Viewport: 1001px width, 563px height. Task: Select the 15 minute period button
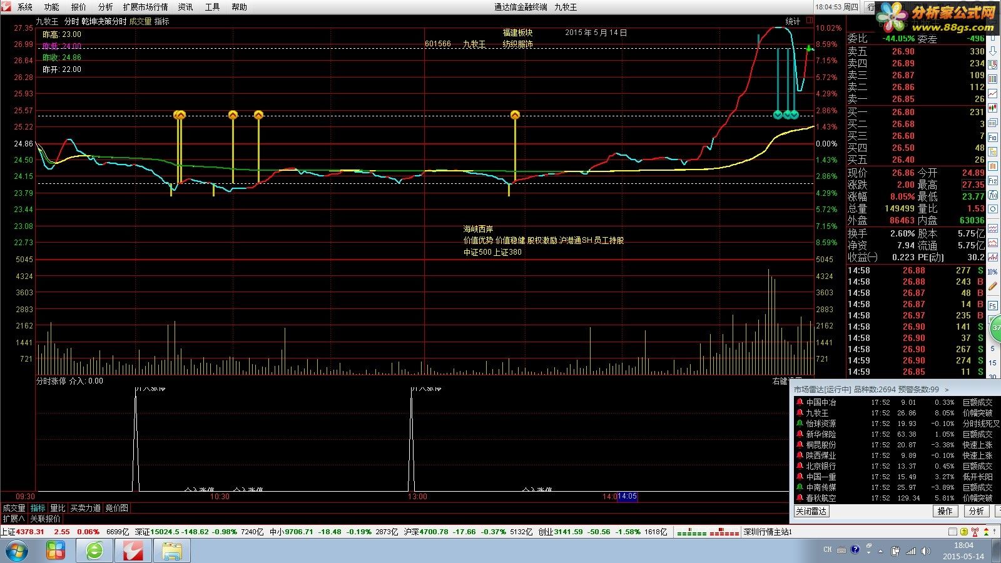(993, 363)
